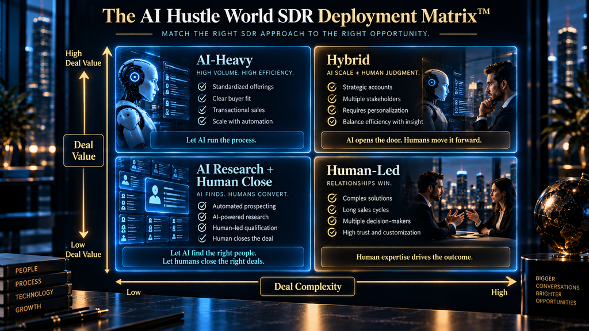Click the 'Let AI find the right people' box
Viewport: 589px width, 331px height.
pos(213,257)
